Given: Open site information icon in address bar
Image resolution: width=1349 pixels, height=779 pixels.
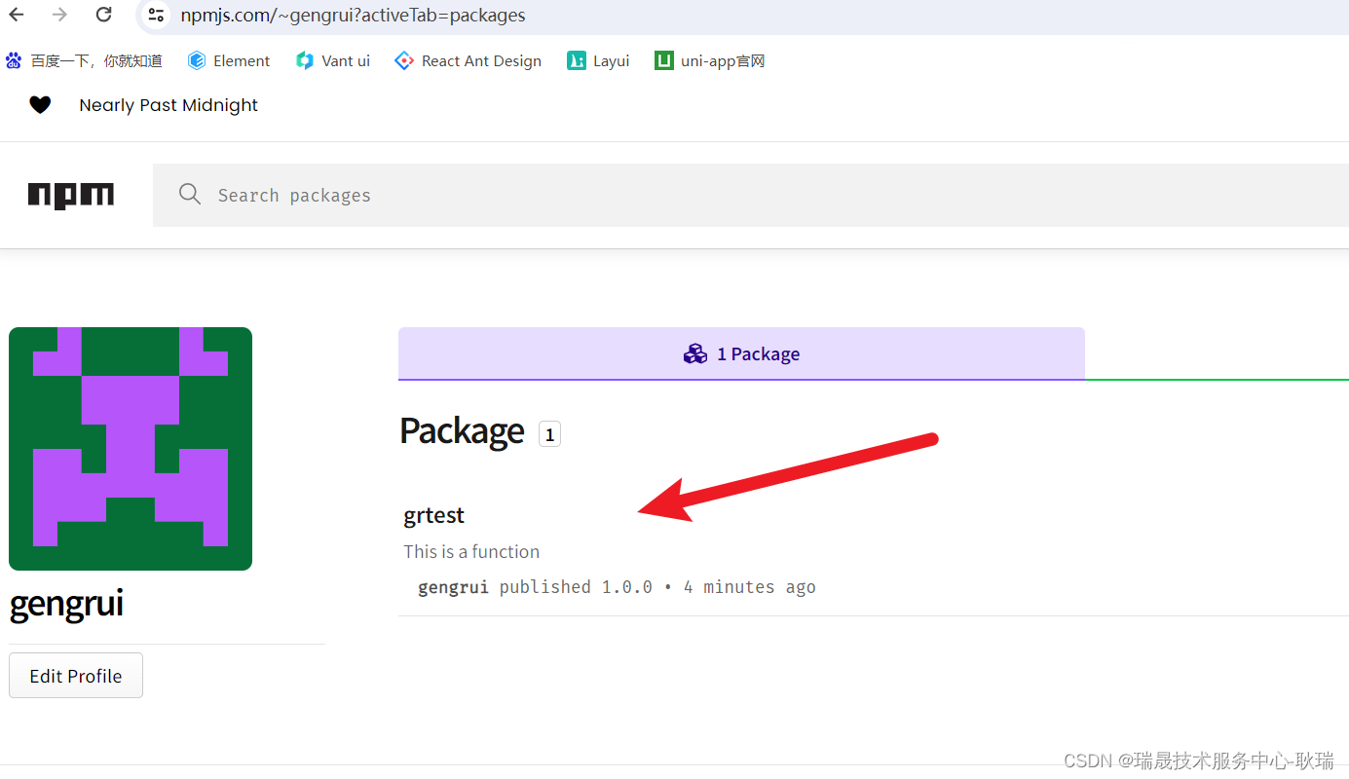Looking at the screenshot, I should click(x=156, y=15).
